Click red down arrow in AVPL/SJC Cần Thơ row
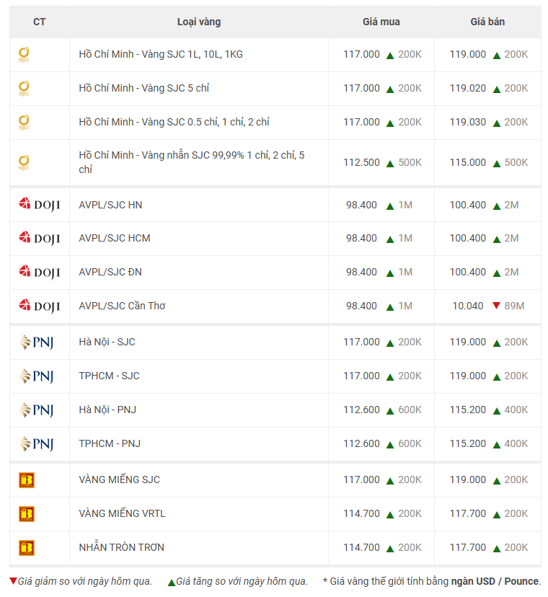 pos(496,306)
